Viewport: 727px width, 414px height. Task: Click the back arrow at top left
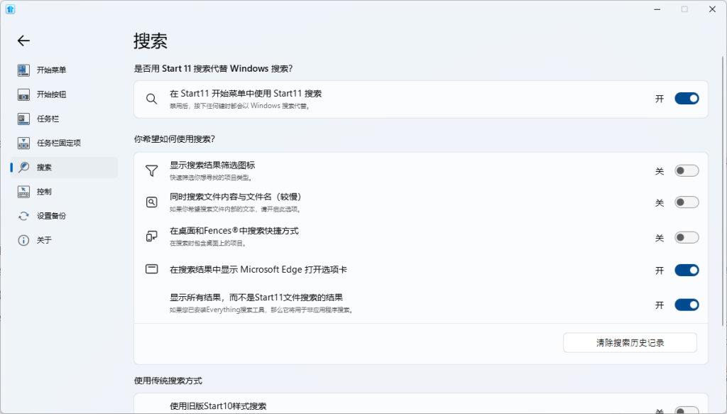[x=23, y=40]
